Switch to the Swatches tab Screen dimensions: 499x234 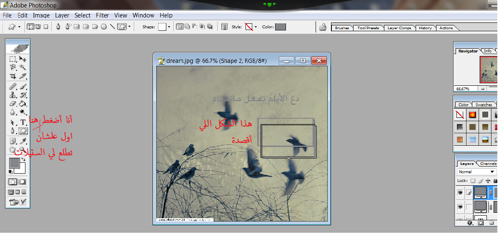(484, 105)
